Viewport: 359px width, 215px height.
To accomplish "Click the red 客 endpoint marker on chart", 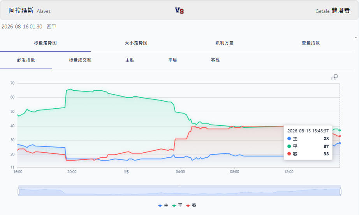I will [x=340, y=136].
